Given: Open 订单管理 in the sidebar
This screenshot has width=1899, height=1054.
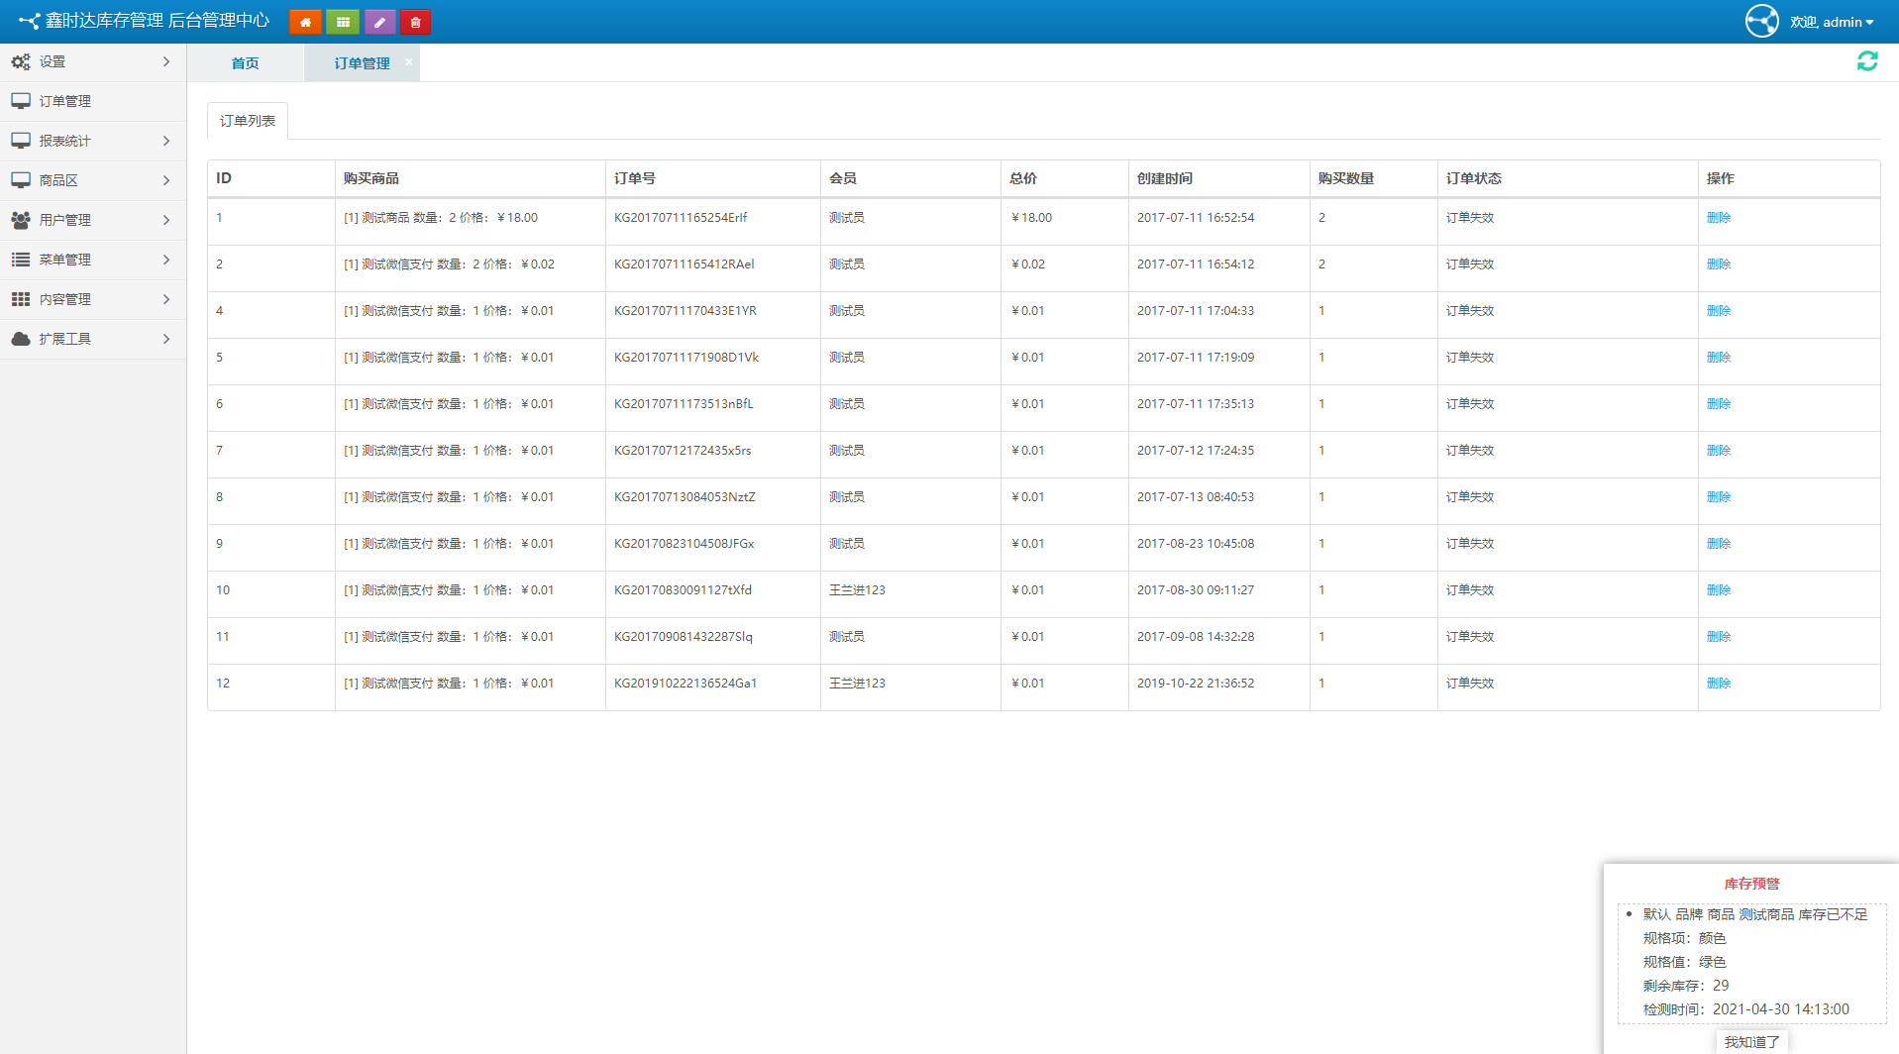Looking at the screenshot, I should (65, 101).
